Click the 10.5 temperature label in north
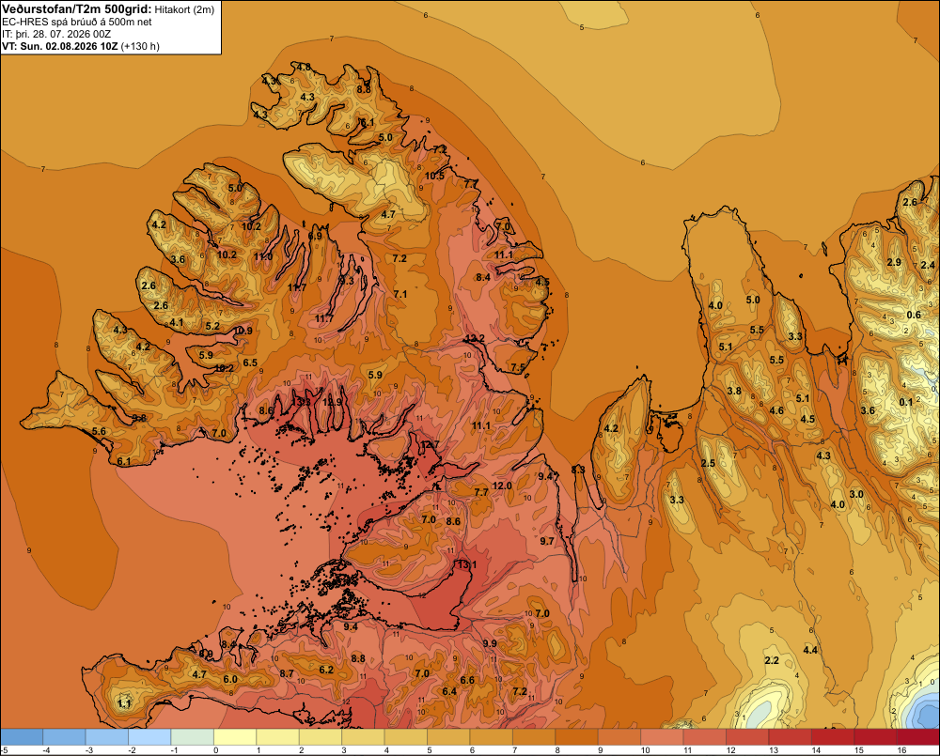 point(435,176)
